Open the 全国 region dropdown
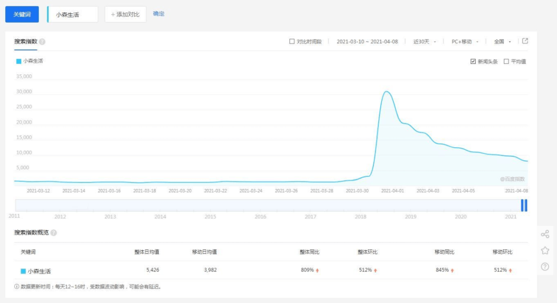557x303 pixels. (x=502, y=42)
